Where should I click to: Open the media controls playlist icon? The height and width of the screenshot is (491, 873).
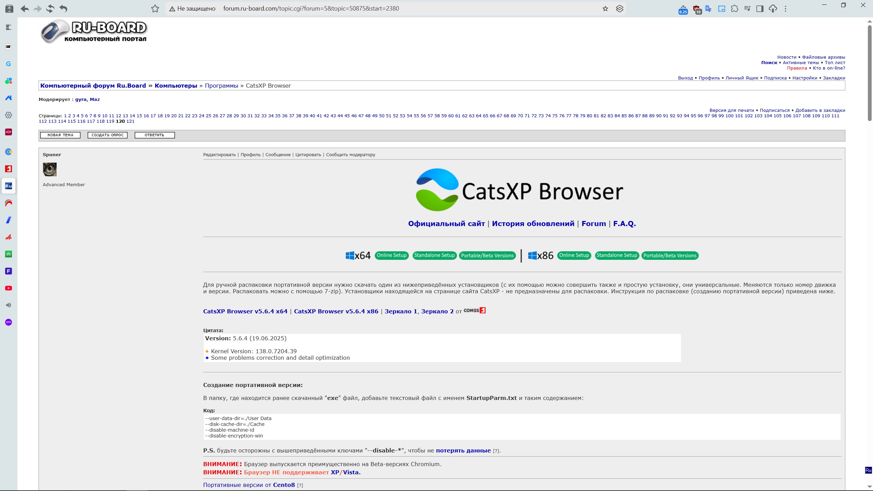click(x=747, y=9)
